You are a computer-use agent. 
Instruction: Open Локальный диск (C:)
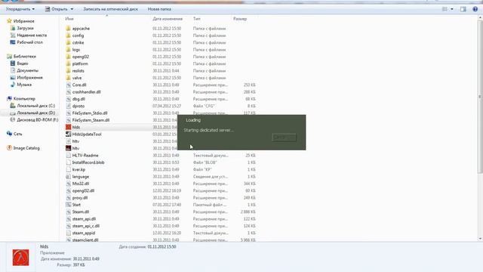click(x=35, y=106)
